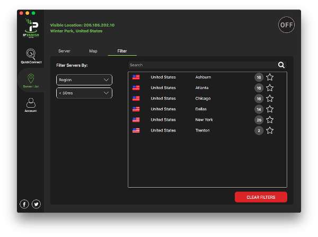Expand the < 50ms latency dropdown
This screenshot has width=318, height=237.
coord(84,93)
